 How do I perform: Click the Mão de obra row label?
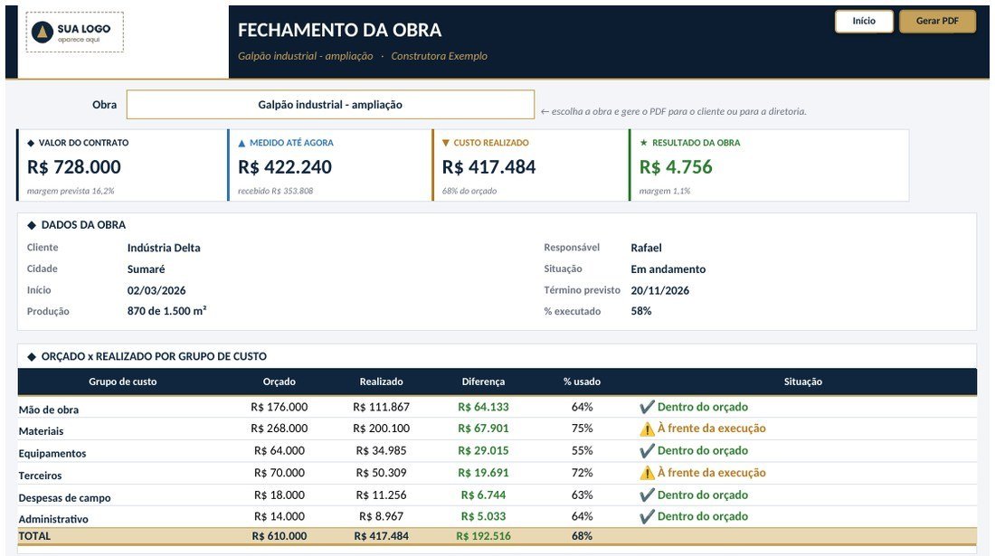(x=49, y=410)
